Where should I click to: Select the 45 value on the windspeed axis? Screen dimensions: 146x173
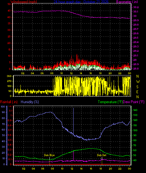click(x=9, y=11)
